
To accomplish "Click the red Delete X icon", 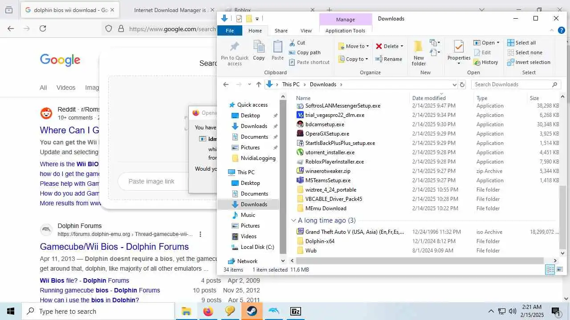I will coord(379,46).
